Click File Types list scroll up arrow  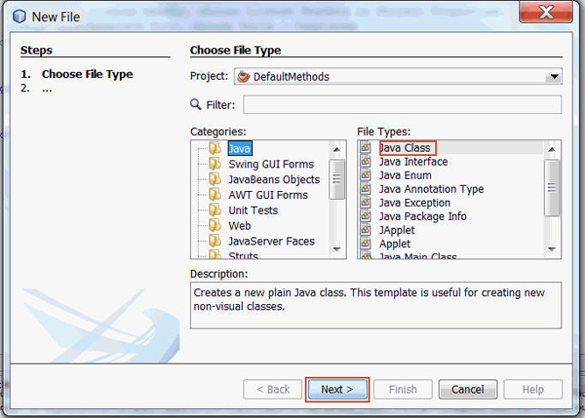click(552, 149)
